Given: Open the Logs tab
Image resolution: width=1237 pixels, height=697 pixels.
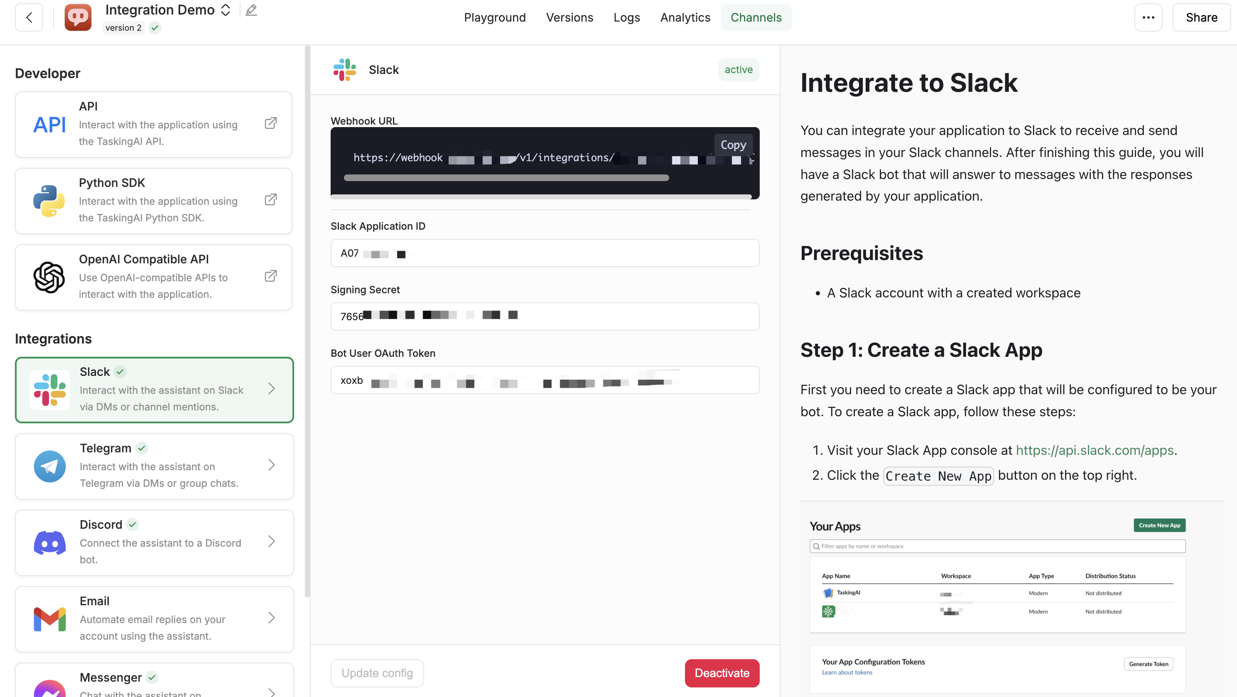Looking at the screenshot, I should (627, 18).
